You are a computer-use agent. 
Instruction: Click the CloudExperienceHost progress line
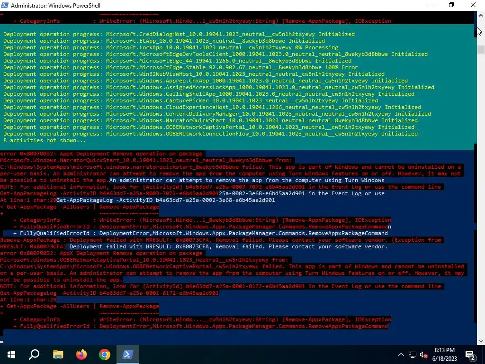(212, 107)
